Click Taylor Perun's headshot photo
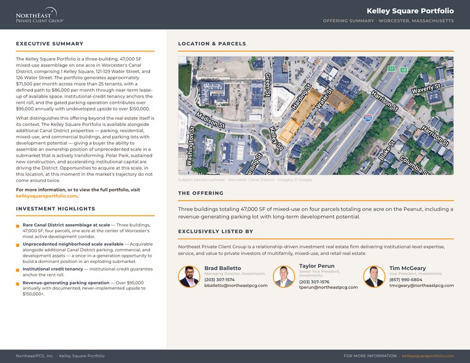The width and height of the screenshot is (470, 363). pyautogui.click(x=283, y=277)
